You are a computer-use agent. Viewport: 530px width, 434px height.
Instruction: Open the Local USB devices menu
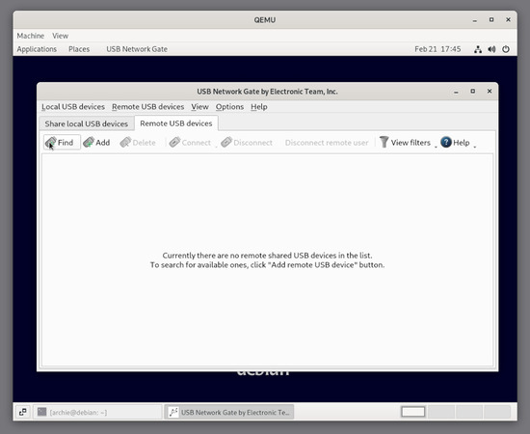pyautogui.click(x=73, y=106)
